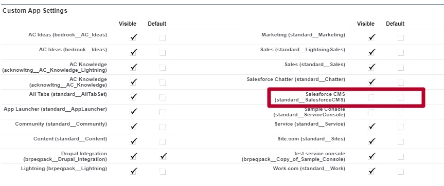
Task: Check Default for All Tabs app
Action: point(163,97)
